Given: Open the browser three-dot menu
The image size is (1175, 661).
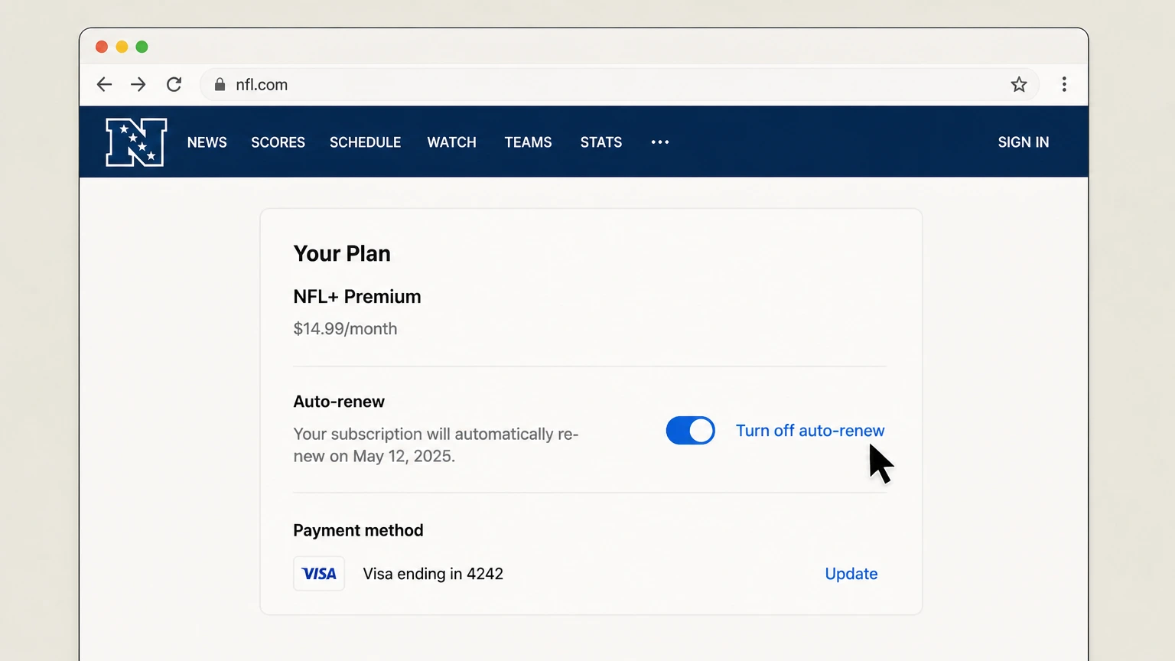Looking at the screenshot, I should (1064, 84).
